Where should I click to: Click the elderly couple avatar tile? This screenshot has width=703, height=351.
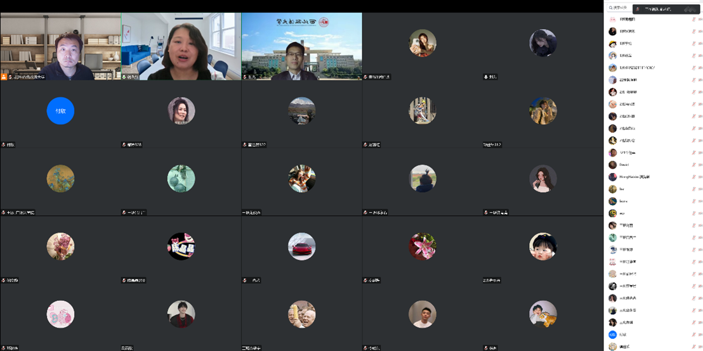(x=301, y=314)
